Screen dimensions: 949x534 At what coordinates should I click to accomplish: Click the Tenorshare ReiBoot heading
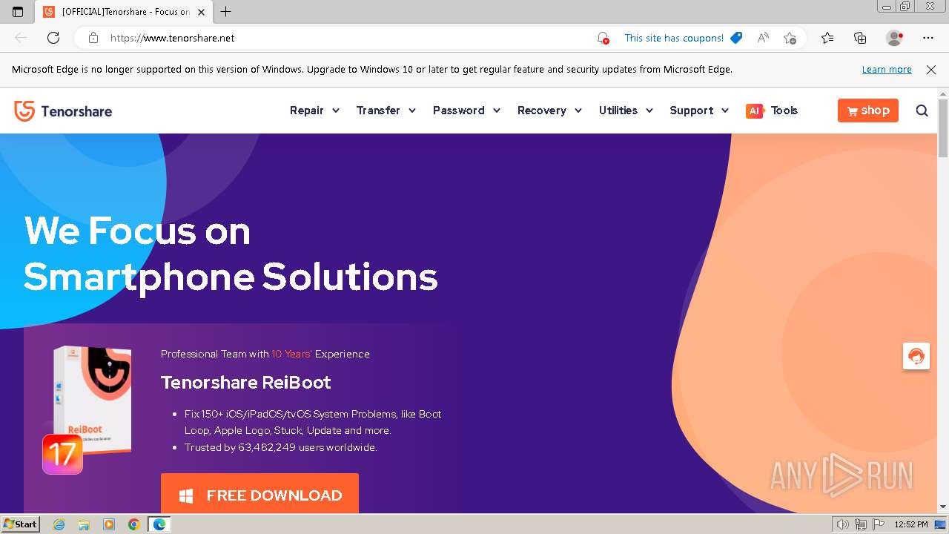[246, 383]
